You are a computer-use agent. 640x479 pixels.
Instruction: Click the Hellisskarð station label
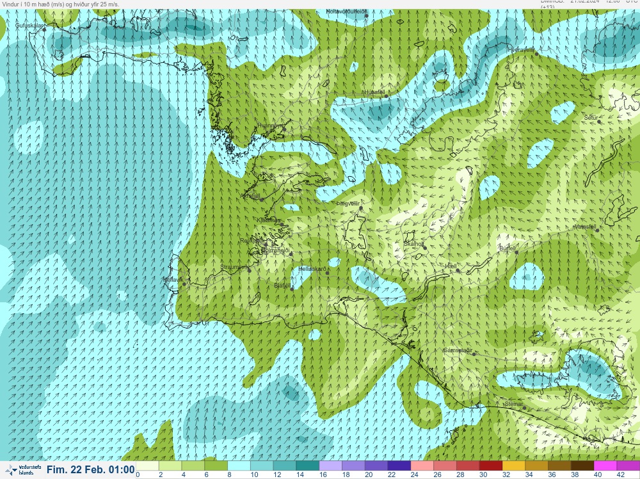312,269
